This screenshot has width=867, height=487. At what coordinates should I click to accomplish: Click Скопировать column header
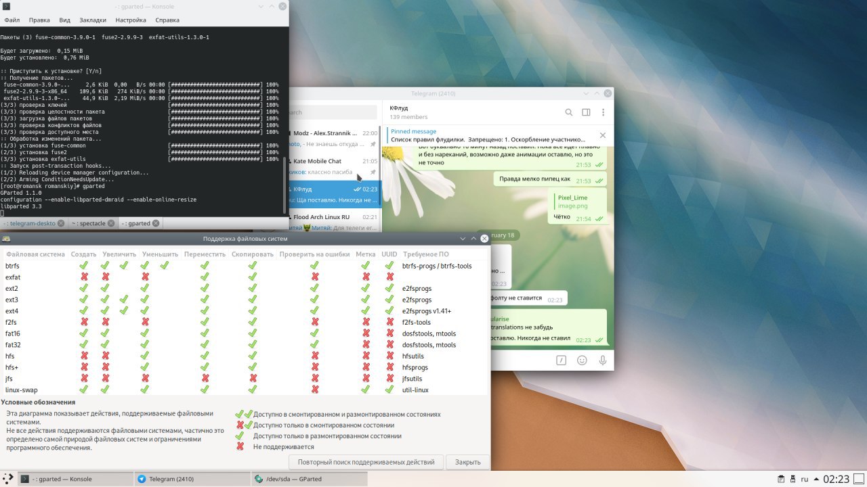252,254
